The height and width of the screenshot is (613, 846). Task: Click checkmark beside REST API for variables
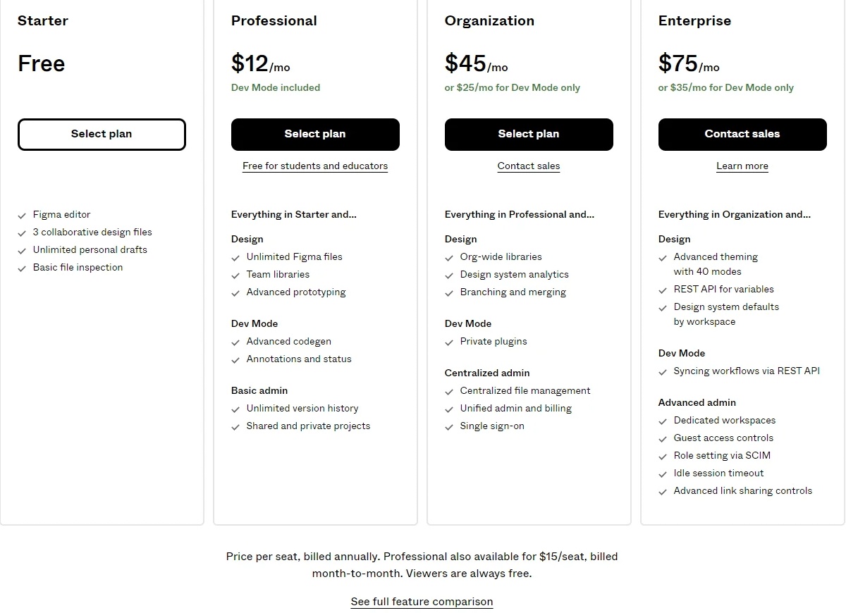tap(663, 290)
